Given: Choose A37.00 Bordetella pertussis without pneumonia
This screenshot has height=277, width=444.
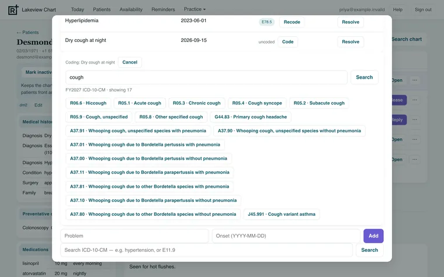Looking at the screenshot, I should [148, 159].
